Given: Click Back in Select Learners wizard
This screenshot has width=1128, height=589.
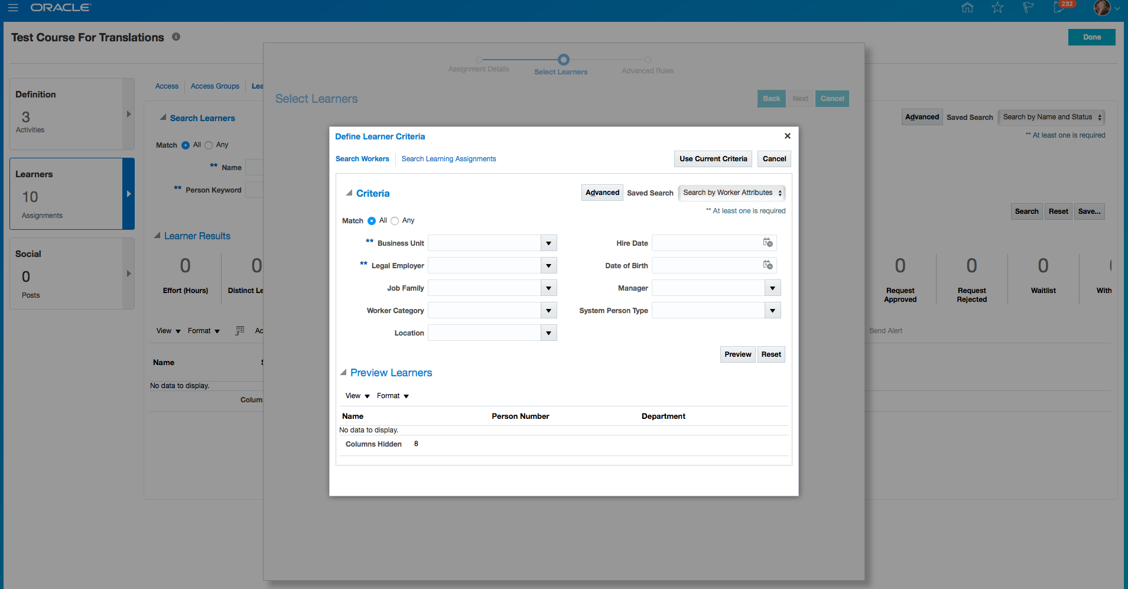Looking at the screenshot, I should coord(772,99).
